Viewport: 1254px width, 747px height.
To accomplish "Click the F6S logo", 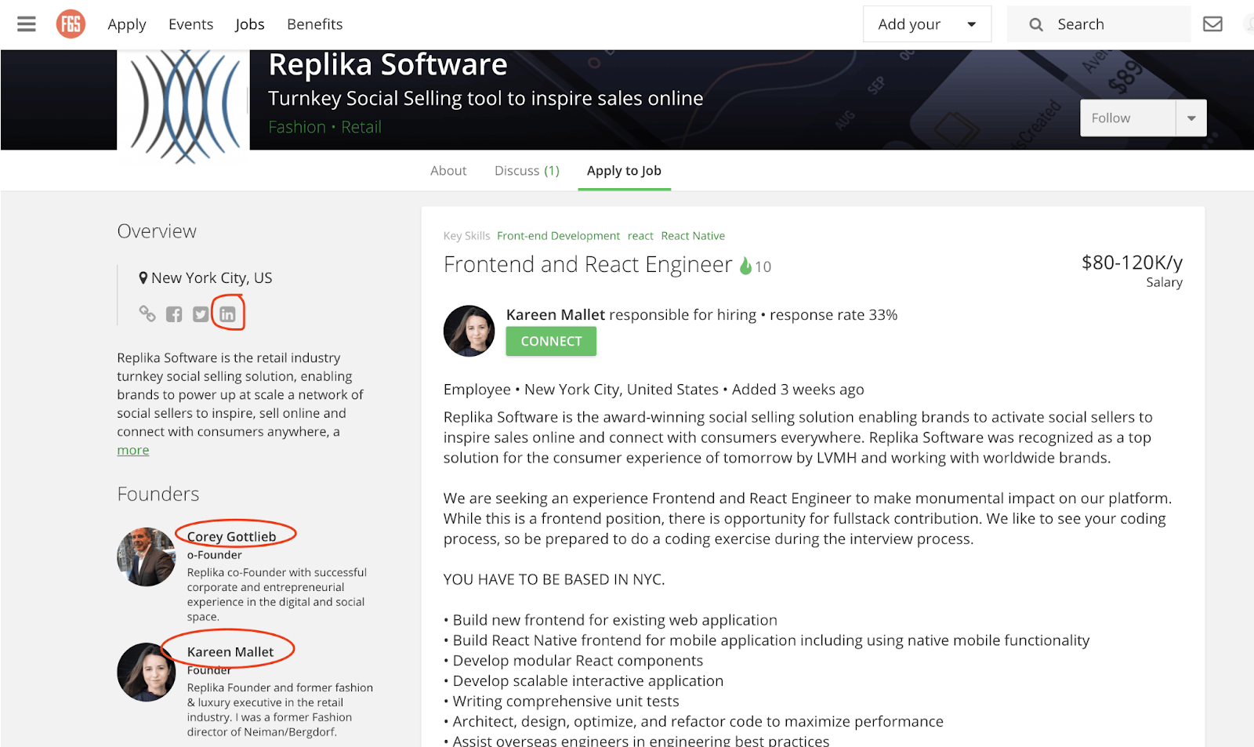I will tap(71, 24).
